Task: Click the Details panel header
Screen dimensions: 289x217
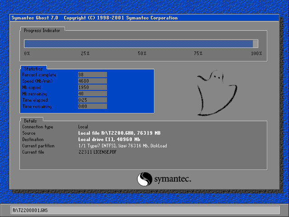Action: point(31,120)
